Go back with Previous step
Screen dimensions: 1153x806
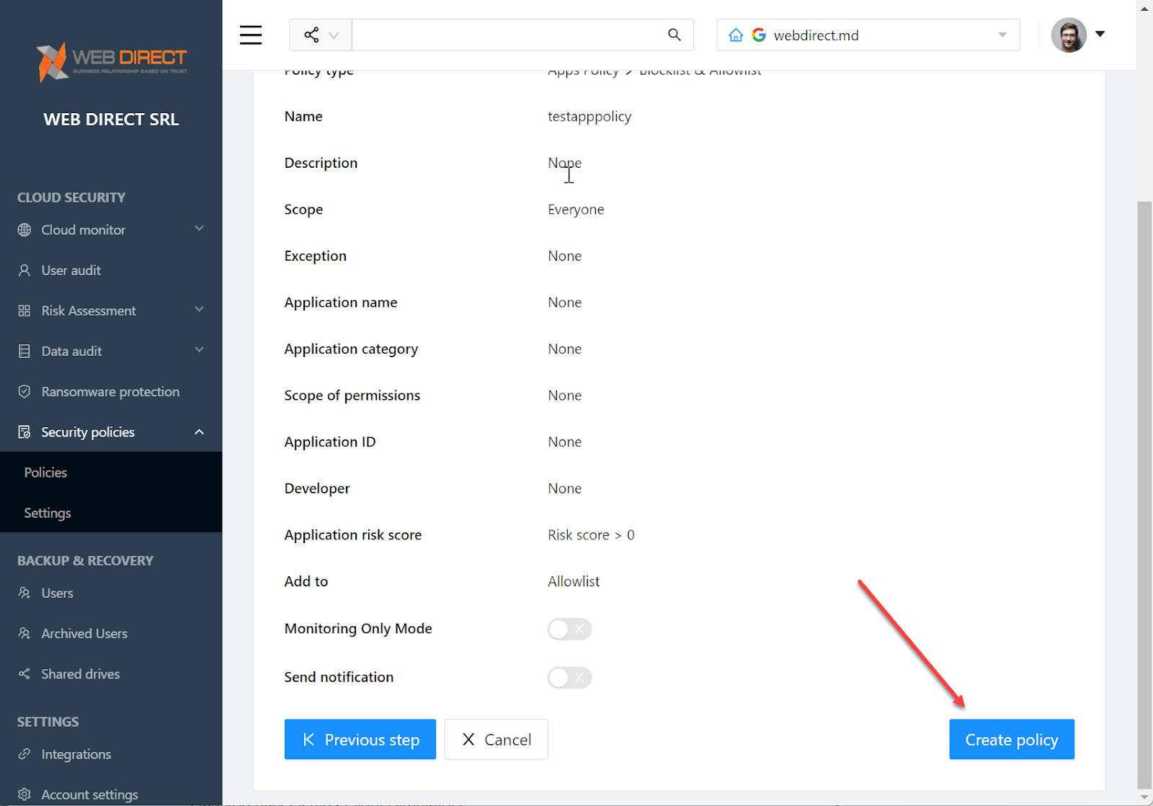tap(360, 739)
